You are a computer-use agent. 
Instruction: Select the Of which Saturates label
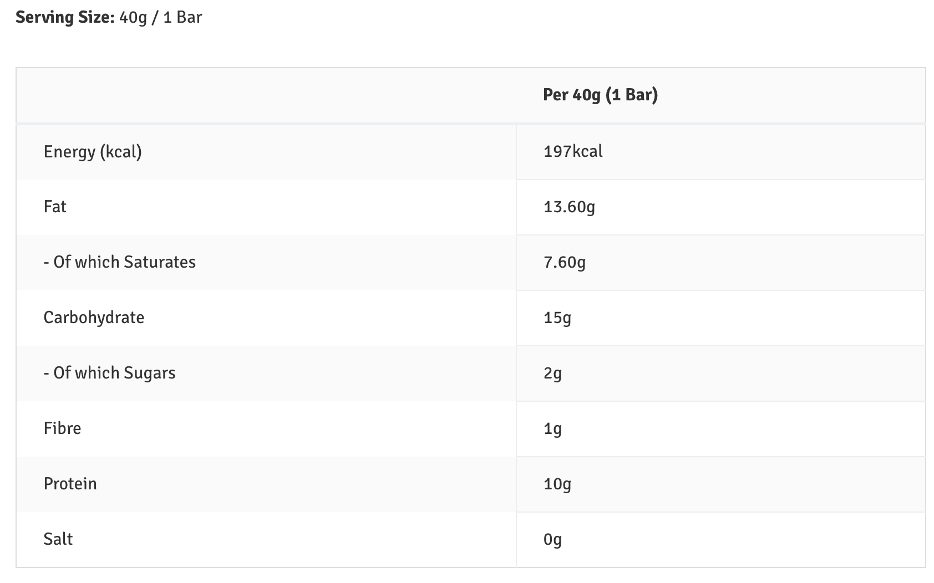120,262
